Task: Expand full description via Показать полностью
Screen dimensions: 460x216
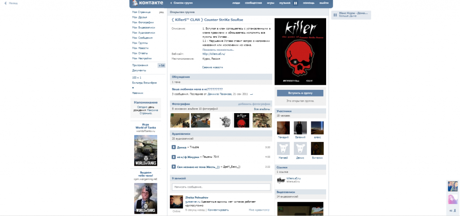Action: (x=218, y=49)
